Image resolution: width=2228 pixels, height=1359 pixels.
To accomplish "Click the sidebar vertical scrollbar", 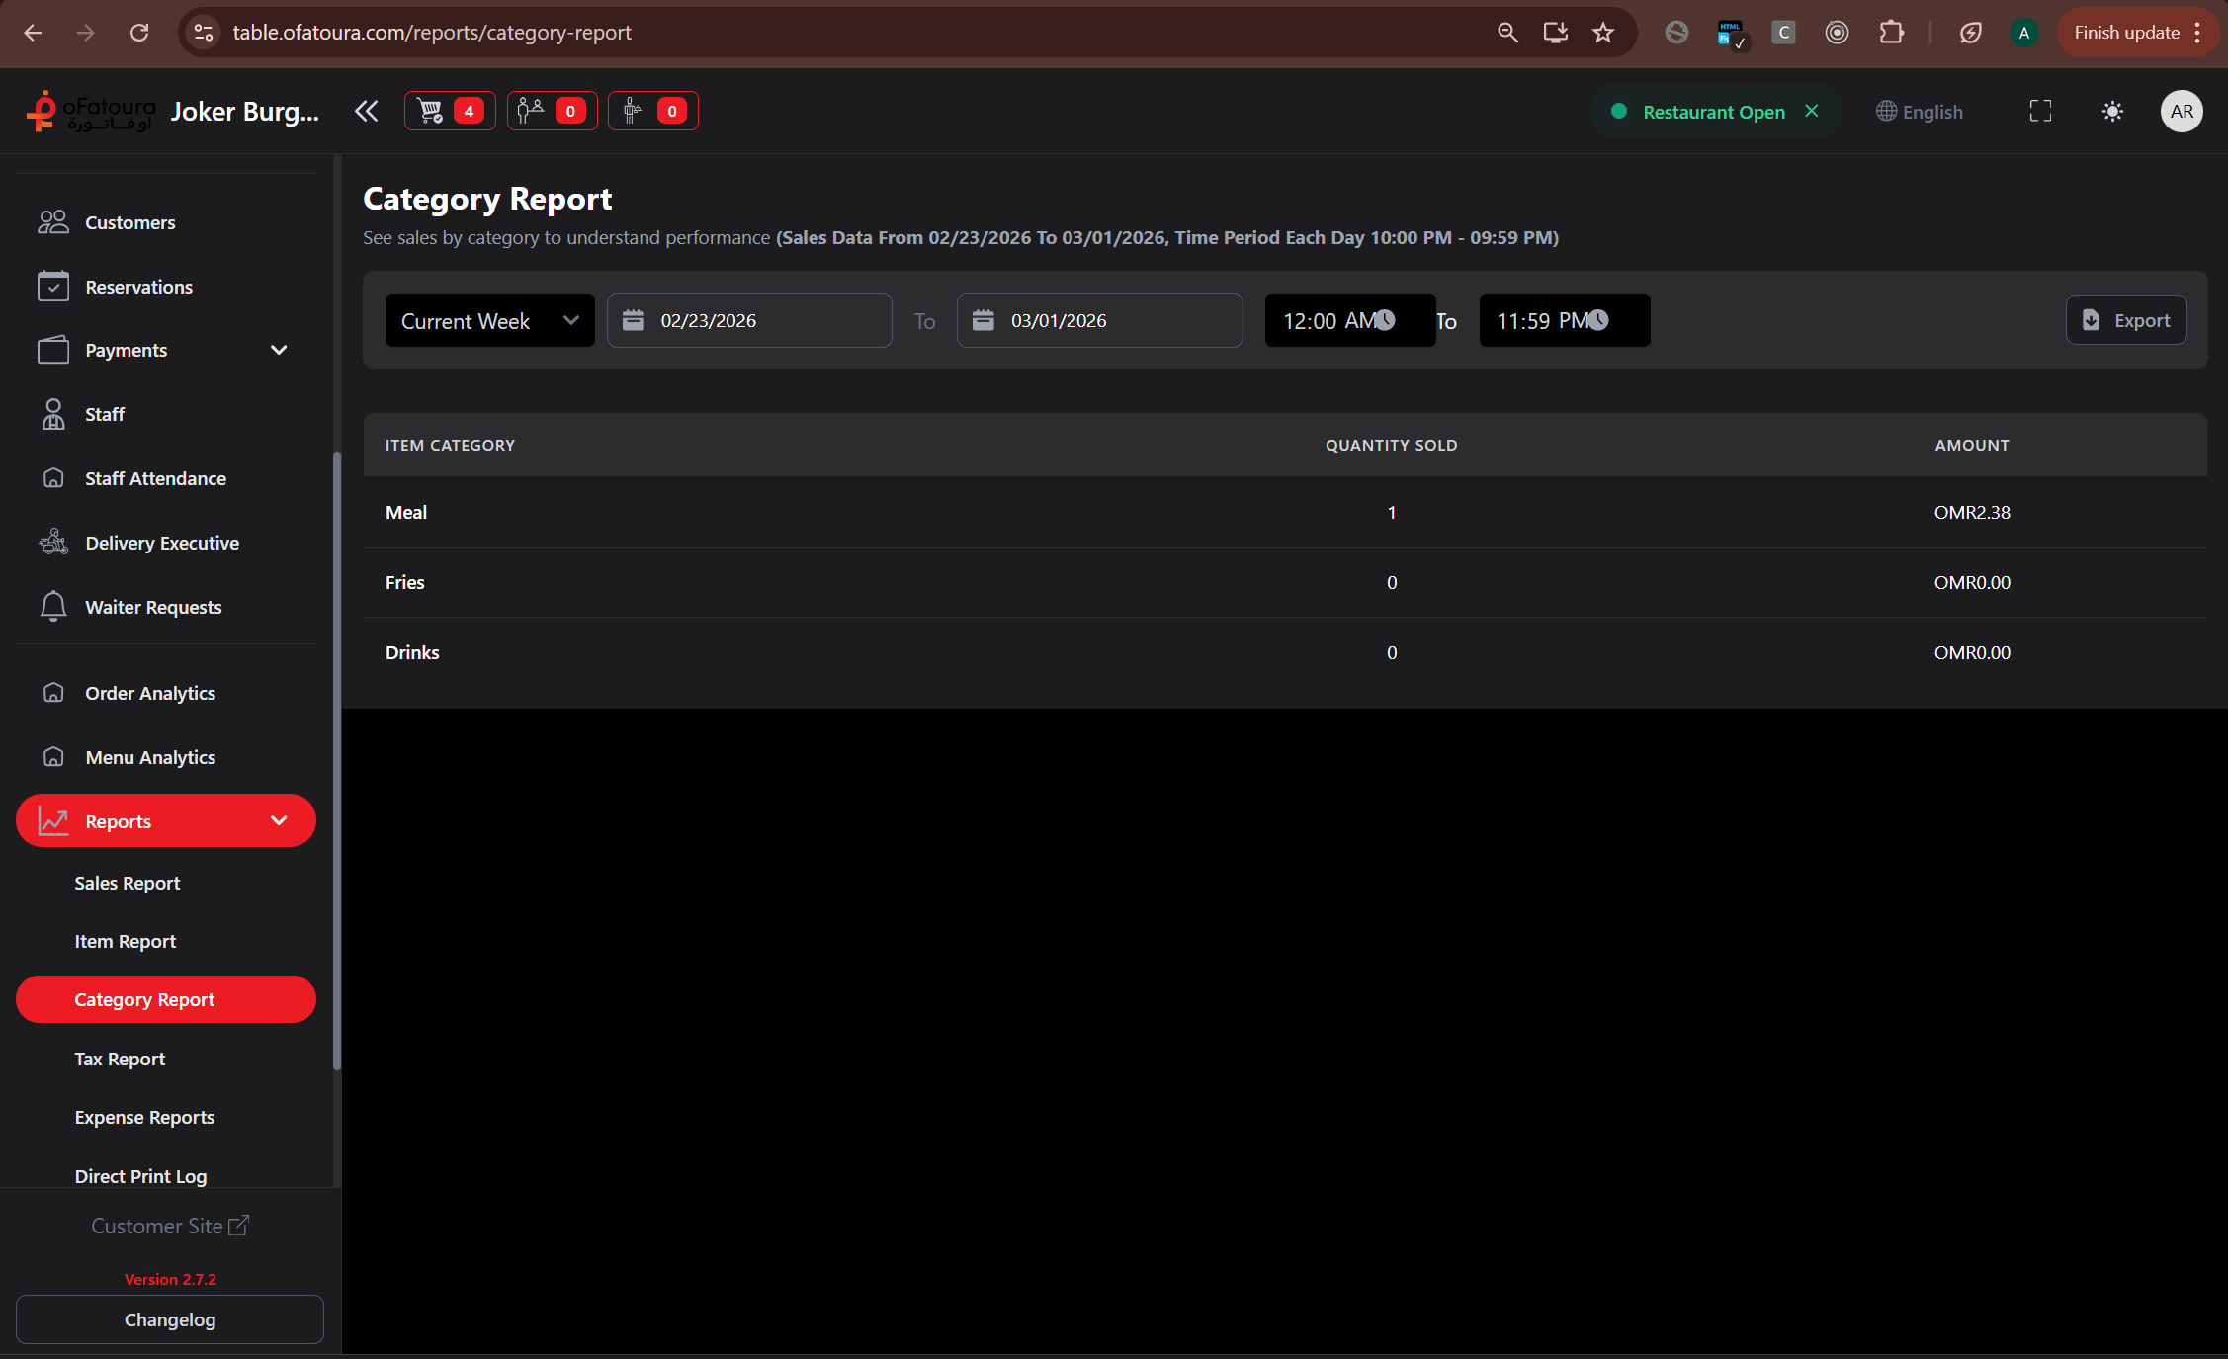I will tap(337, 761).
